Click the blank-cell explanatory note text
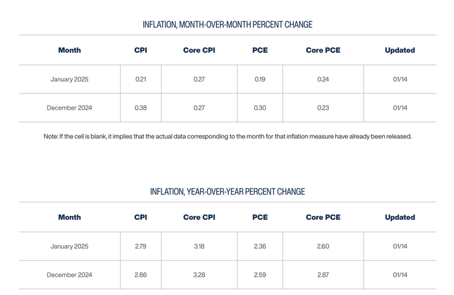 click(x=227, y=137)
